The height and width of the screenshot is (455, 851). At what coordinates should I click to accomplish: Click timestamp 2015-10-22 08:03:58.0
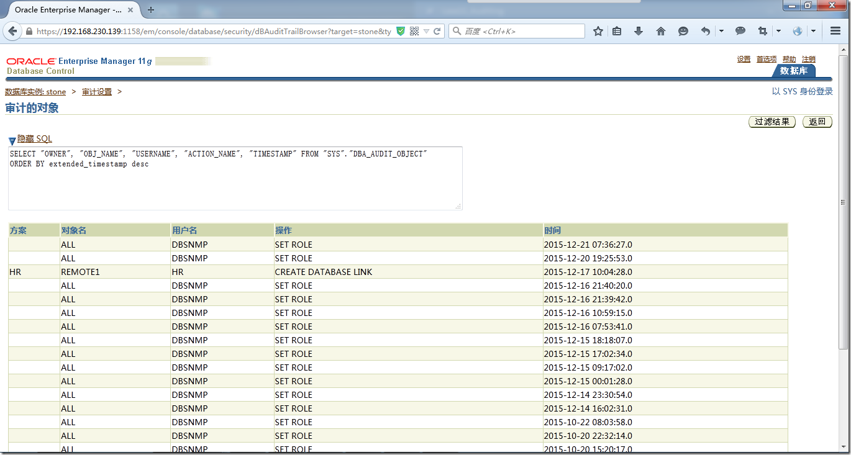click(x=588, y=422)
